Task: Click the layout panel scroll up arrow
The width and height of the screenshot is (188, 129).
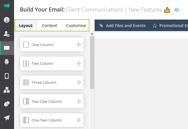Action: click(x=92, y=34)
